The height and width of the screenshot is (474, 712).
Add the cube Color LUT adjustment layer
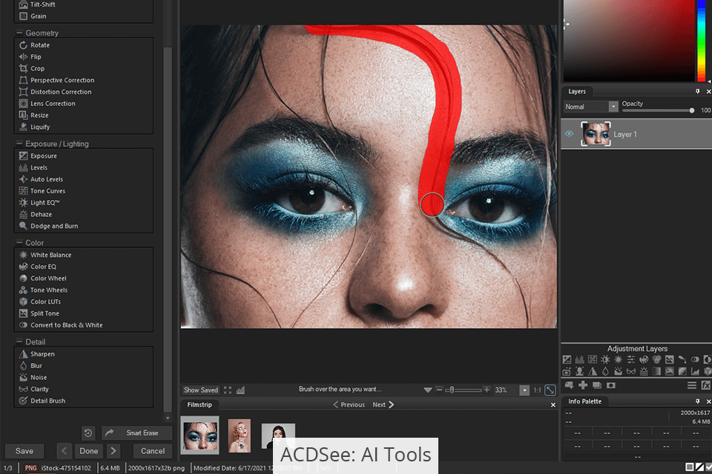pos(708,372)
